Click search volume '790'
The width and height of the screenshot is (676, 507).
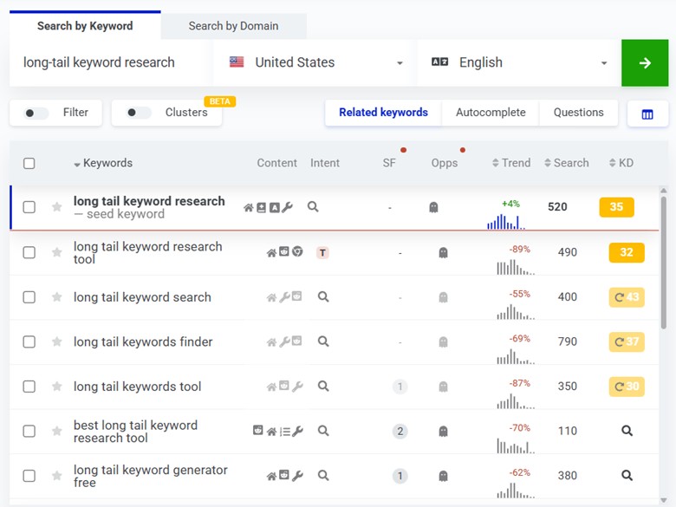coord(568,341)
